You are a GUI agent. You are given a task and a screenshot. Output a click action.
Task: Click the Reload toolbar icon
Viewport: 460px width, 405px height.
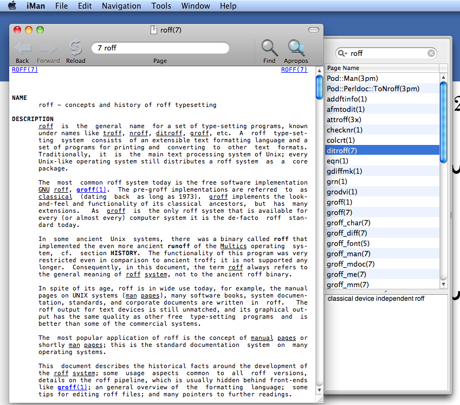tap(75, 48)
